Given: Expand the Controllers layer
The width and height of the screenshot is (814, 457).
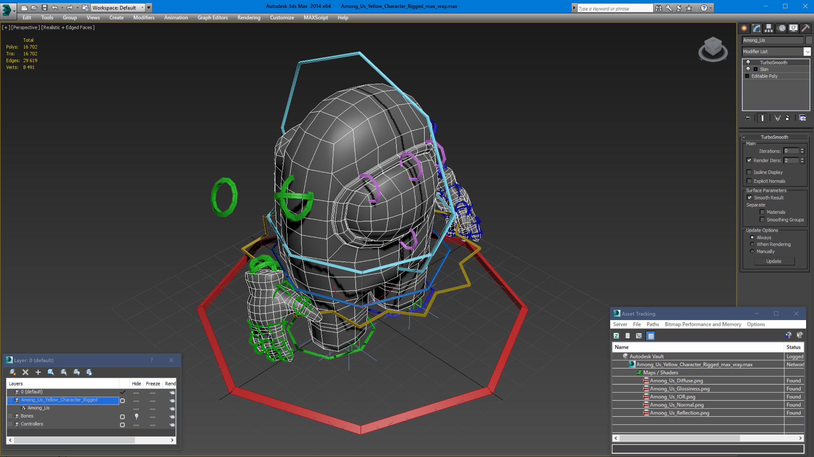Looking at the screenshot, I should 10,424.
